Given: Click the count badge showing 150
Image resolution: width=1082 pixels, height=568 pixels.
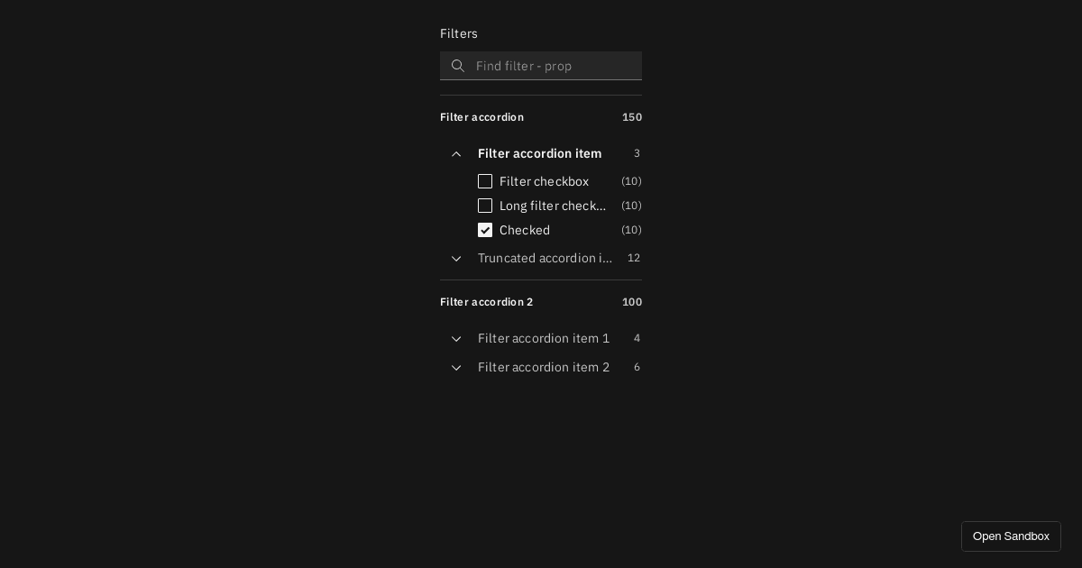Looking at the screenshot, I should point(632,117).
